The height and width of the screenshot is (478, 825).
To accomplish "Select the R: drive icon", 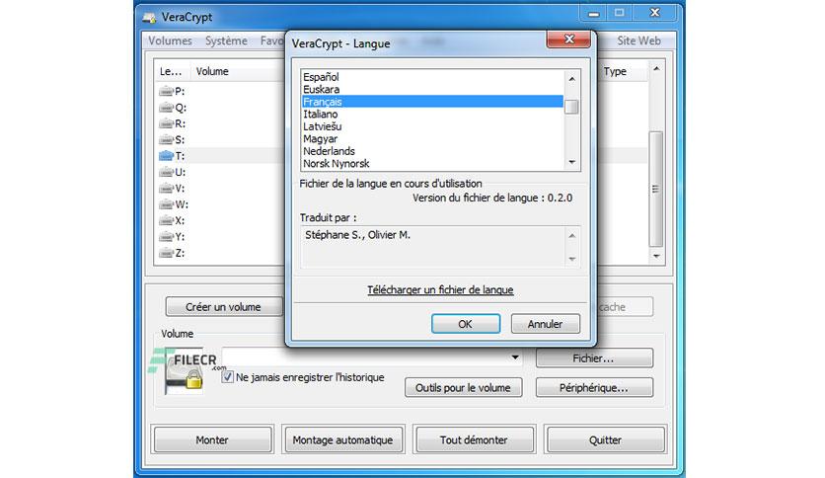I will (166, 123).
